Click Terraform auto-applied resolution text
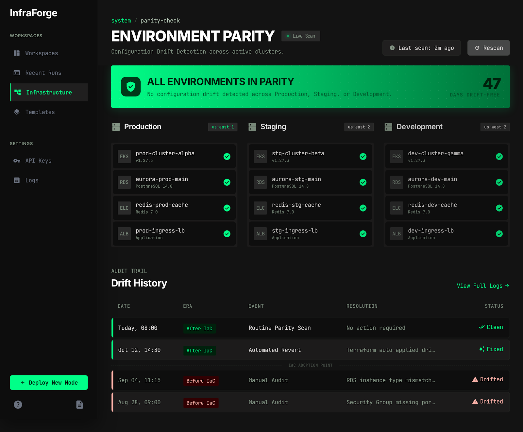The width and height of the screenshot is (523, 432). pyautogui.click(x=391, y=350)
